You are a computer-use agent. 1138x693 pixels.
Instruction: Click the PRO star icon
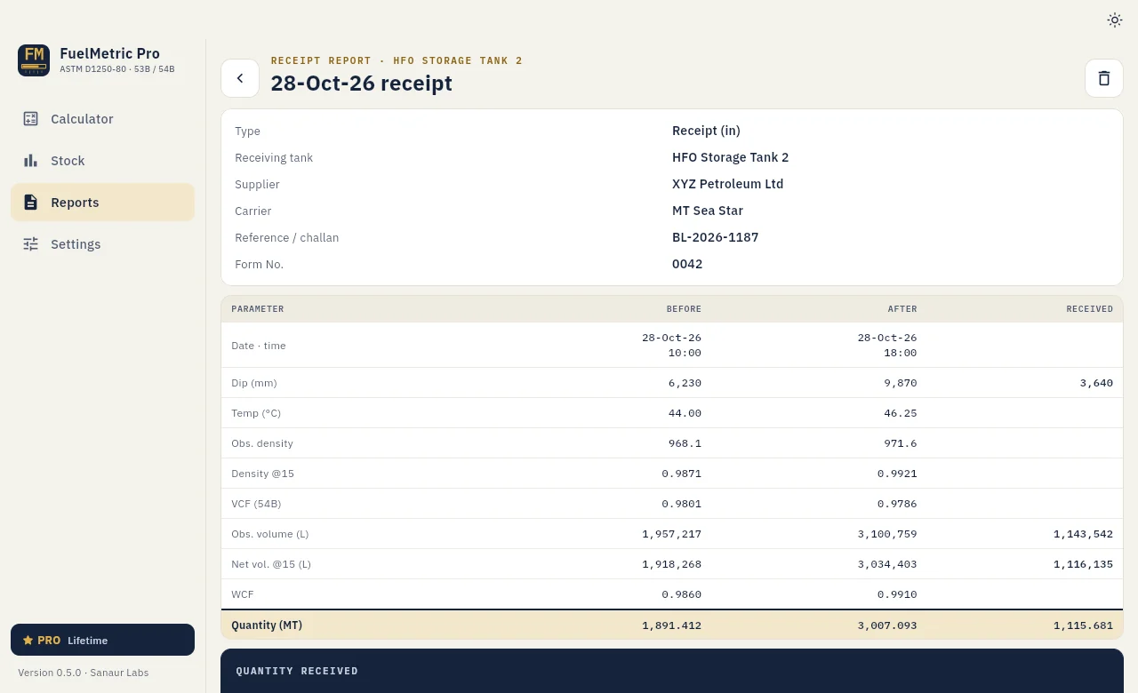tap(28, 640)
